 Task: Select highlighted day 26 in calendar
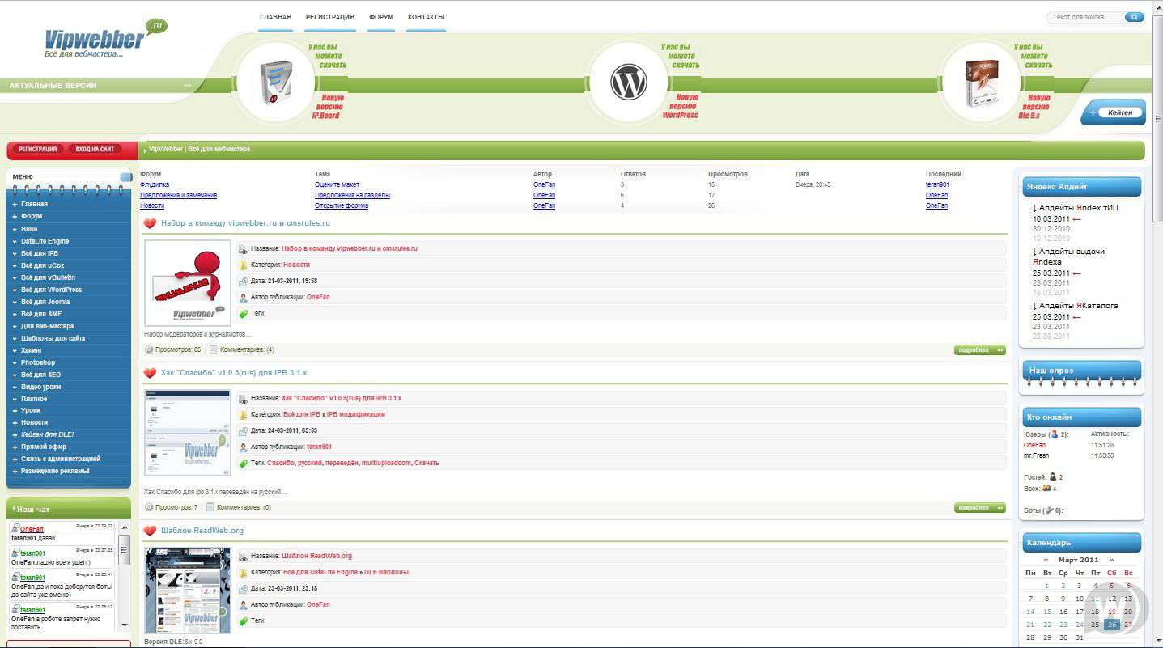click(1111, 625)
